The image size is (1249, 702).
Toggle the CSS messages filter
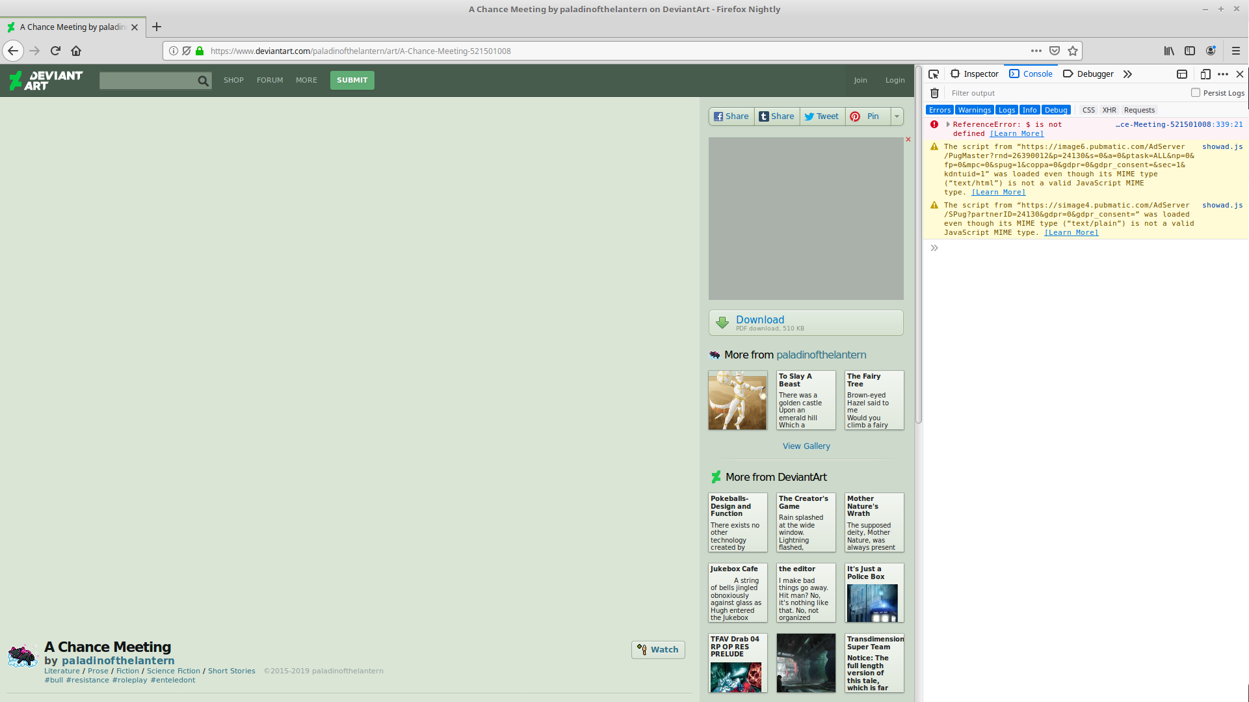(1088, 110)
